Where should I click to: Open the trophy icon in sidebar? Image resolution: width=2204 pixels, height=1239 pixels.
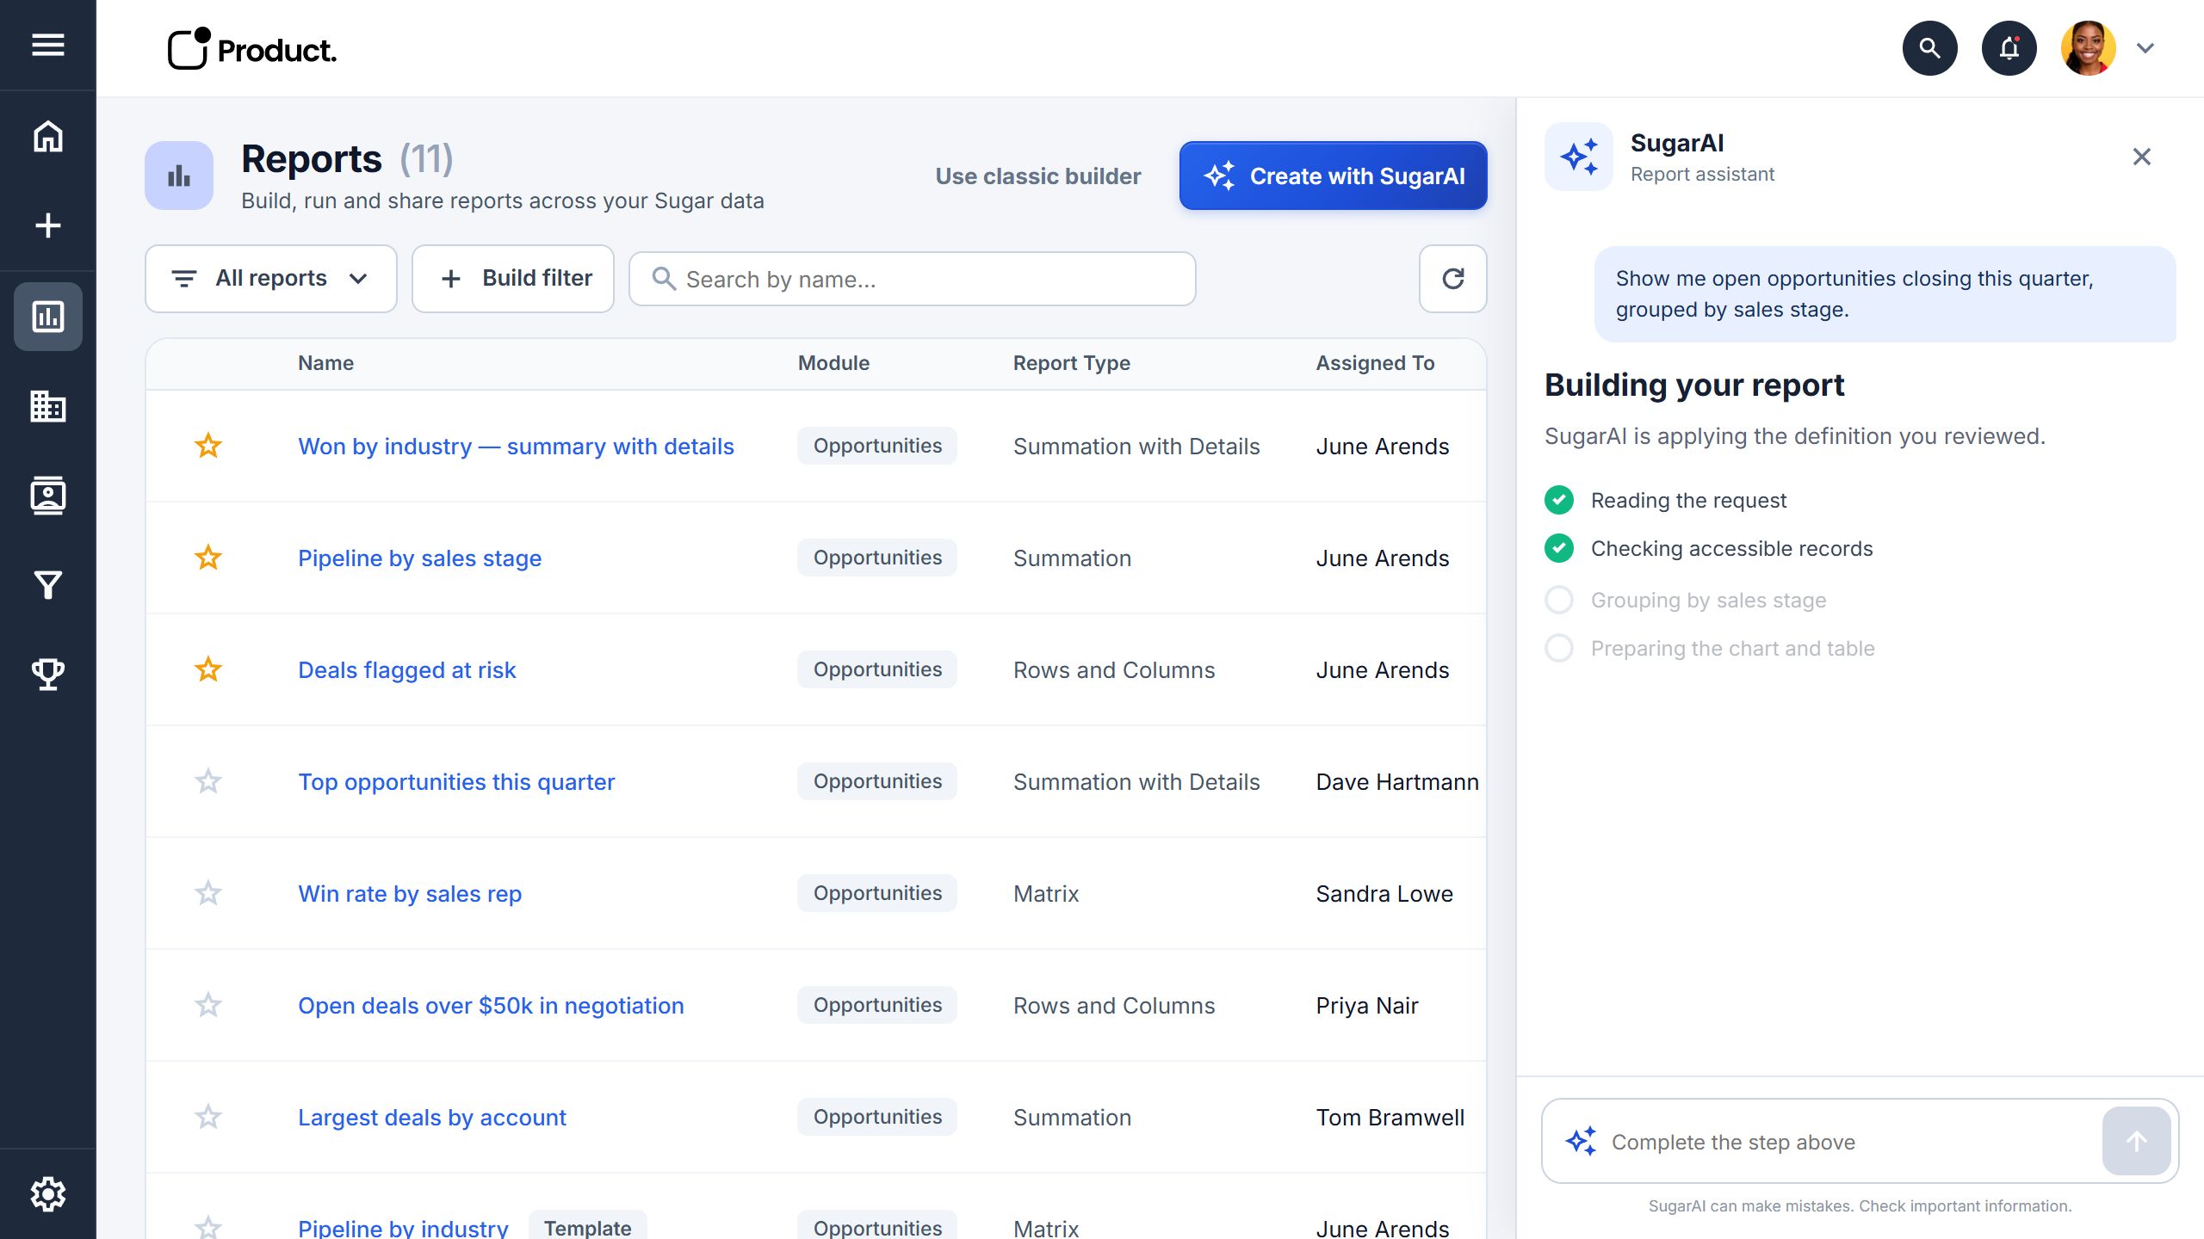[x=48, y=675]
